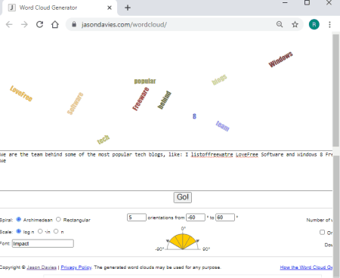The height and width of the screenshot is (278, 340).
Task: Click the word 'Windows' in cloud
Action: 280,60
